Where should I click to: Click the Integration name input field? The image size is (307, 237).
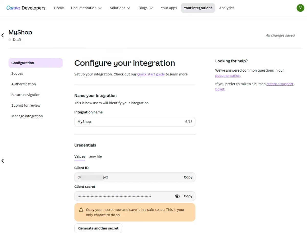coord(135,122)
